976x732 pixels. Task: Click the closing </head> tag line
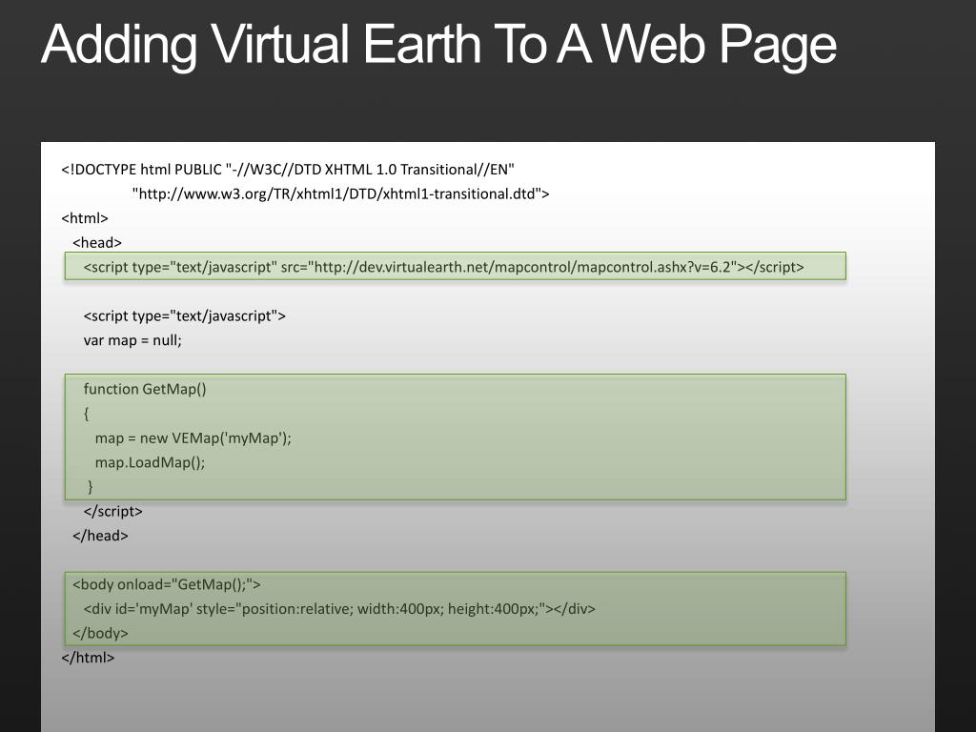pos(100,536)
